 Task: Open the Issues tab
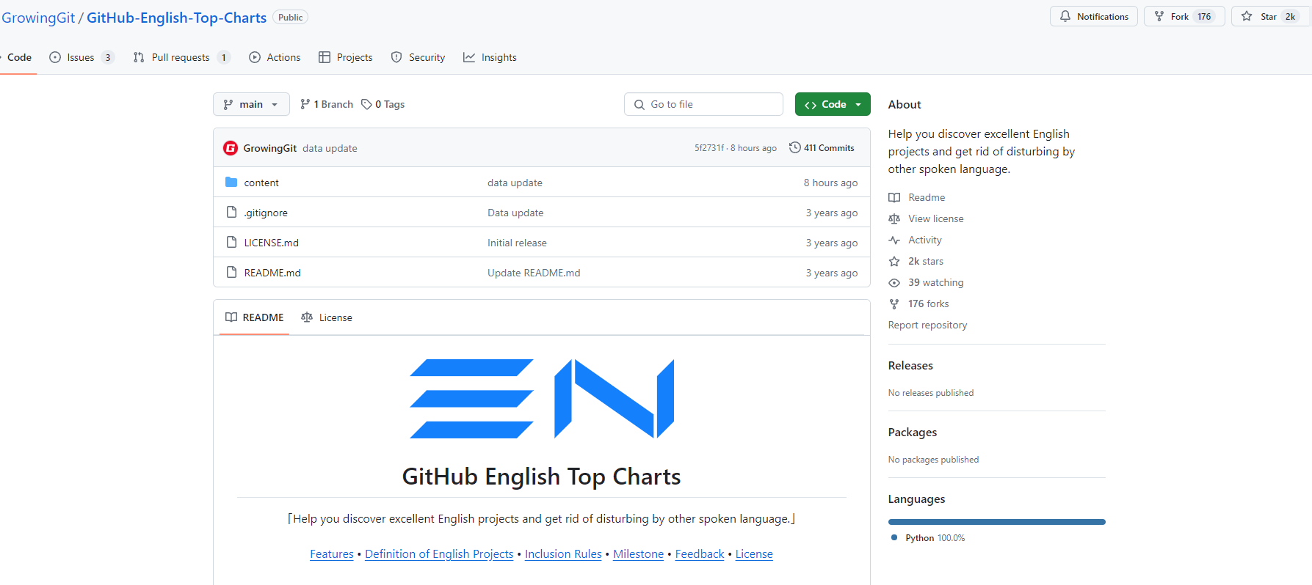tap(81, 57)
